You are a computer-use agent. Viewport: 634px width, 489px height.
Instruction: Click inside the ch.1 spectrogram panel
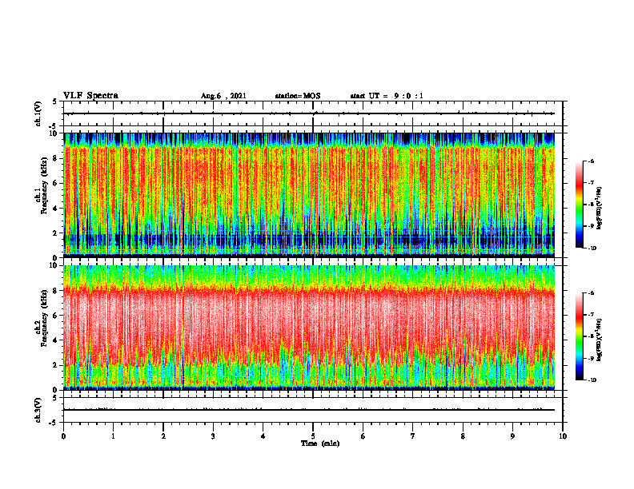[x=309, y=195]
